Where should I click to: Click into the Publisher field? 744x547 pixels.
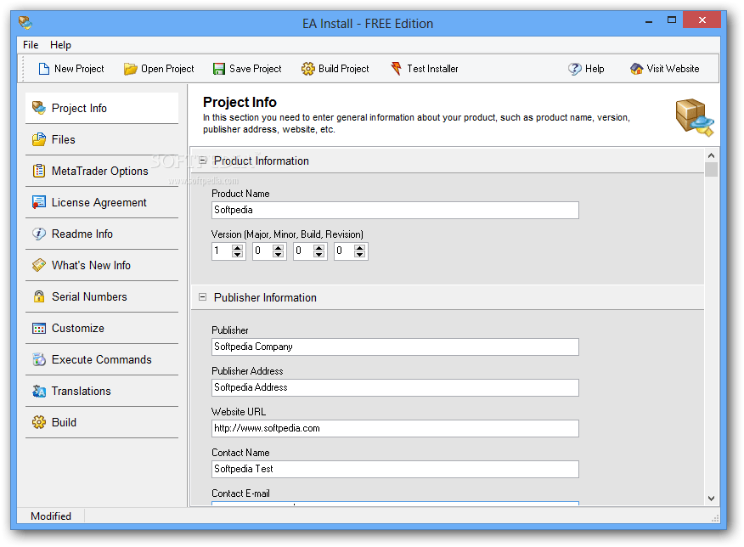tap(395, 347)
